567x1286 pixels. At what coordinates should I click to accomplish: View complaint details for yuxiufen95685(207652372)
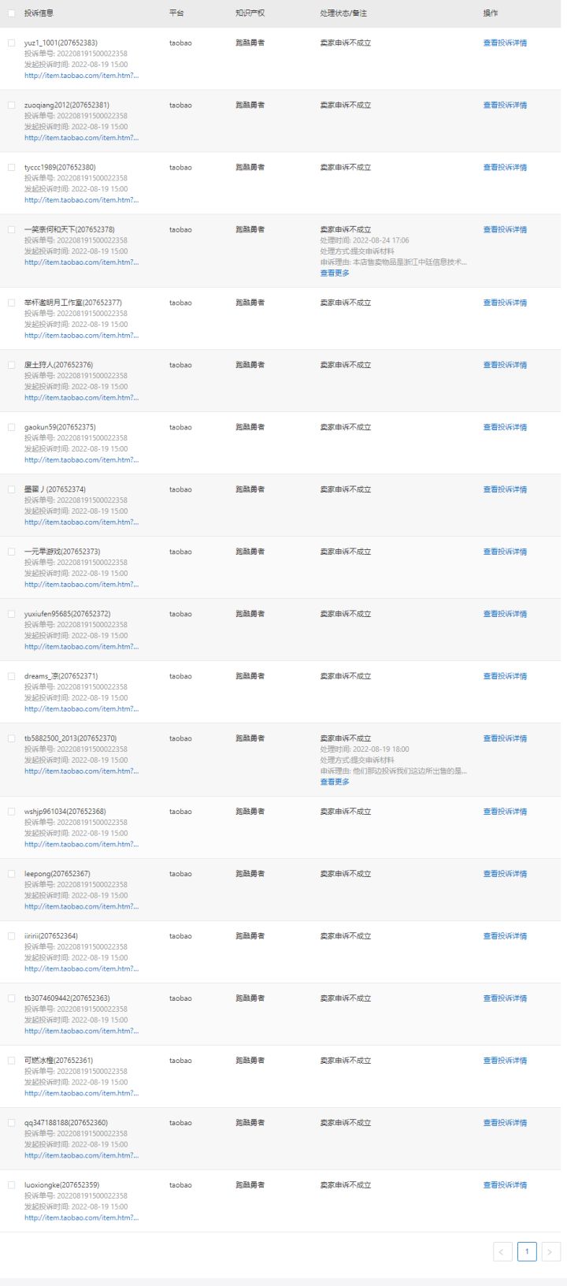505,614
